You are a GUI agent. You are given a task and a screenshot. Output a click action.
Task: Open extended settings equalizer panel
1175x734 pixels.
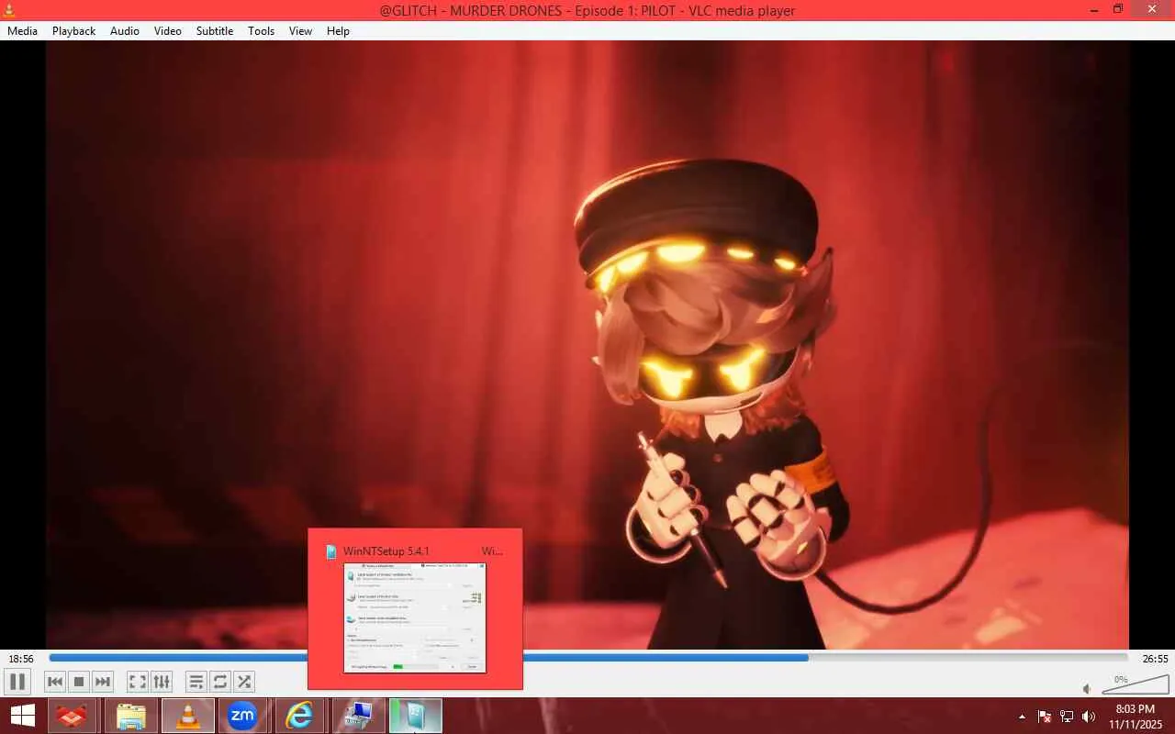(x=162, y=682)
